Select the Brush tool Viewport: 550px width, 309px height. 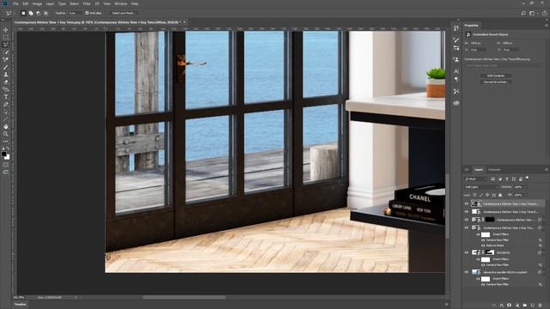(6, 67)
